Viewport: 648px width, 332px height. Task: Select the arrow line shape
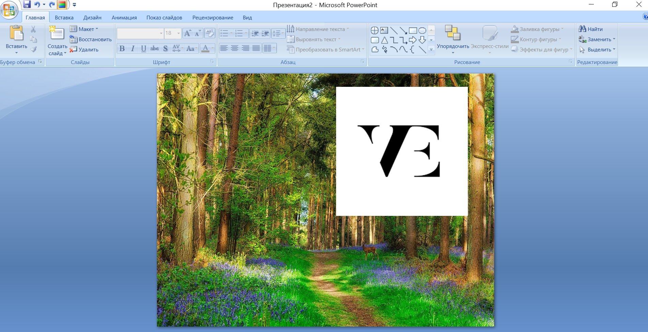pos(403,30)
